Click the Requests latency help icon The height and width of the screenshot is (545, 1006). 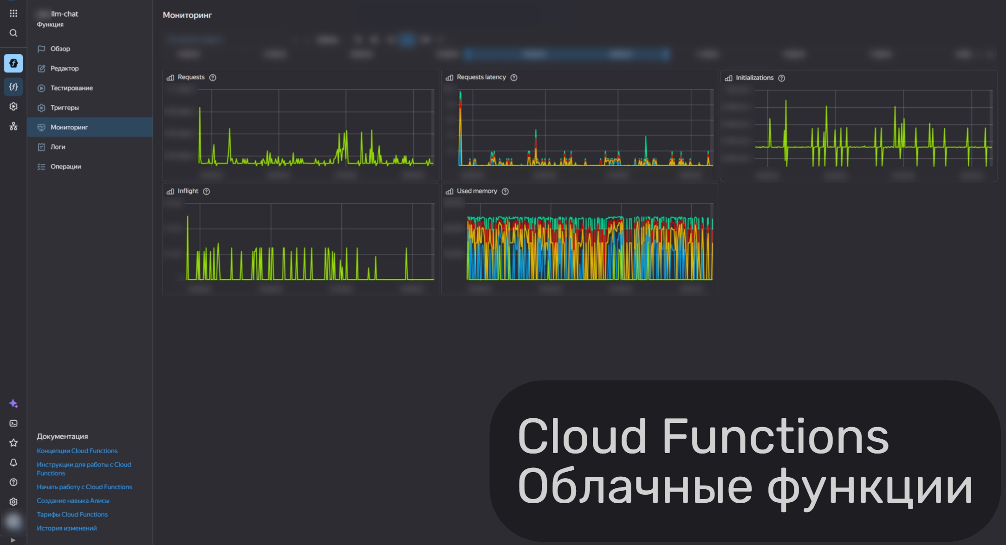tap(514, 78)
